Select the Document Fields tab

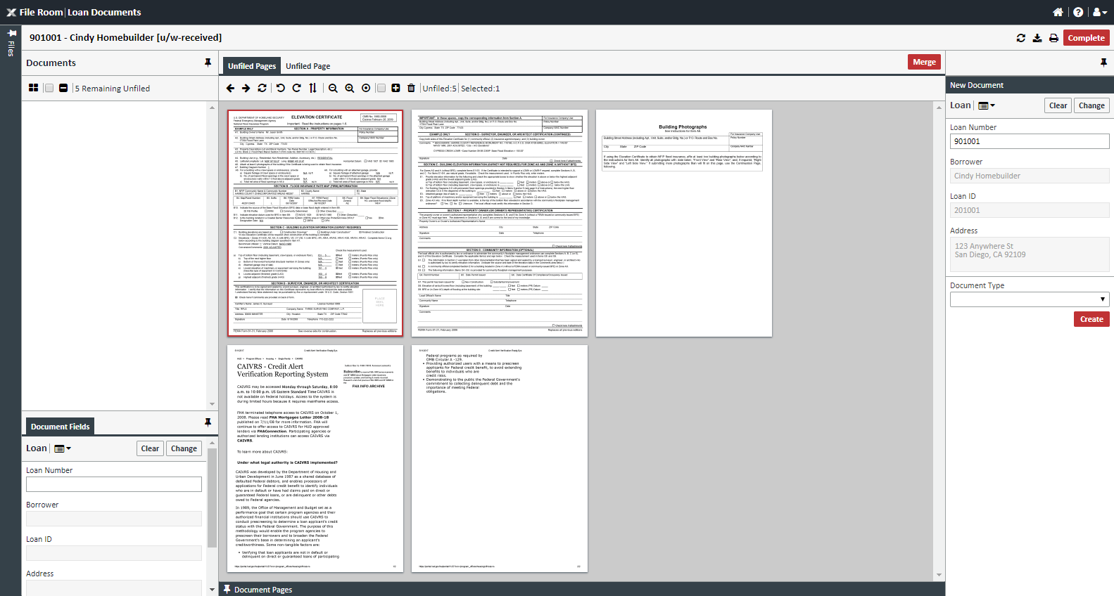point(60,427)
